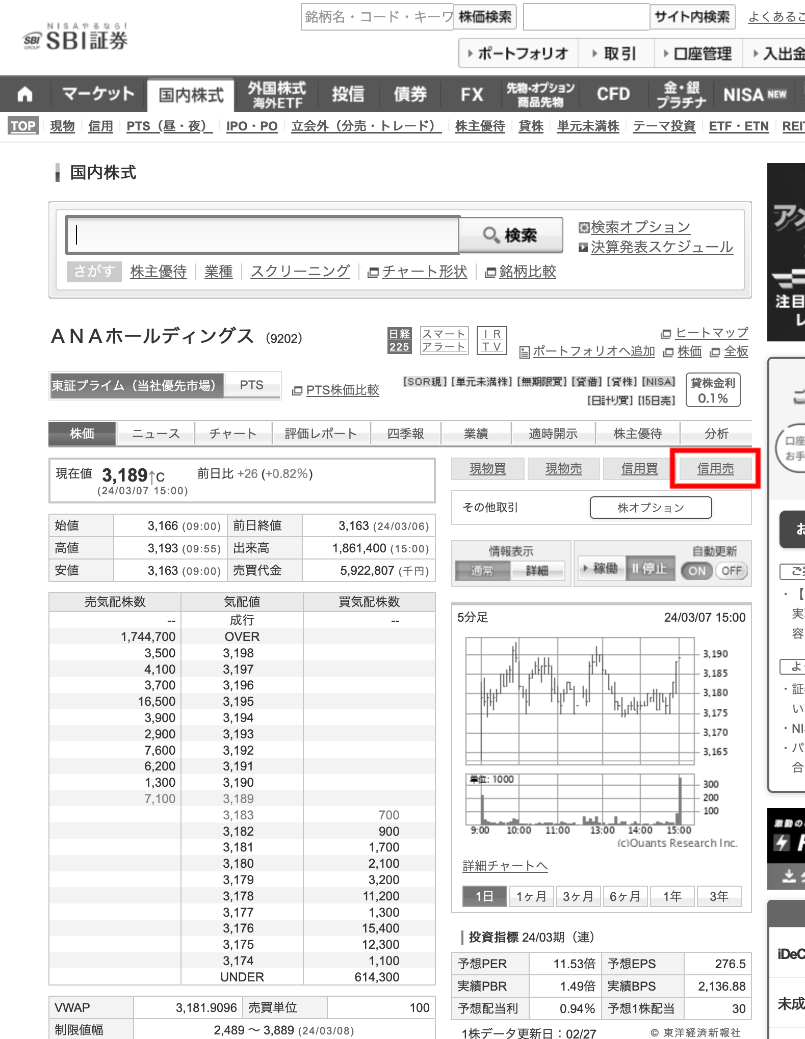Set chart period to 3年
Image resolution: width=805 pixels, height=1039 pixels.
click(x=719, y=896)
